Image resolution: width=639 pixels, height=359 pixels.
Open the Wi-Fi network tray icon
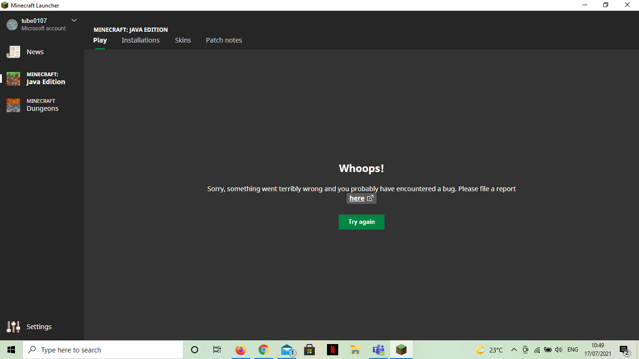(x=537, y=350)
